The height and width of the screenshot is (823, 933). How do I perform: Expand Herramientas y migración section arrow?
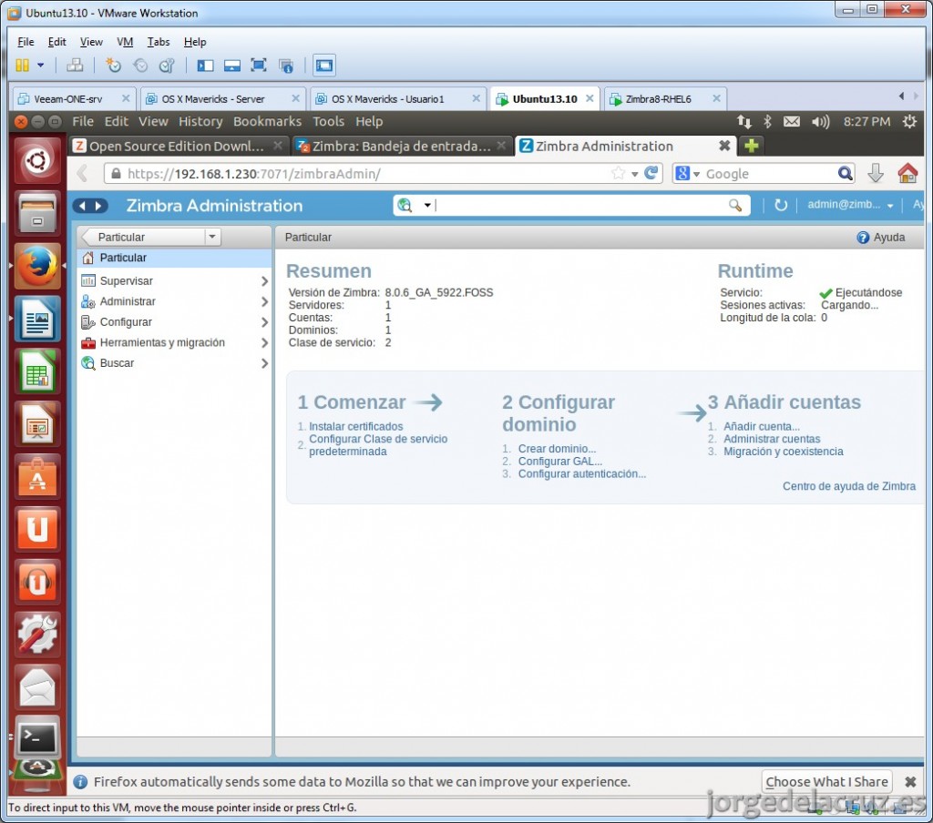point(265,342)
